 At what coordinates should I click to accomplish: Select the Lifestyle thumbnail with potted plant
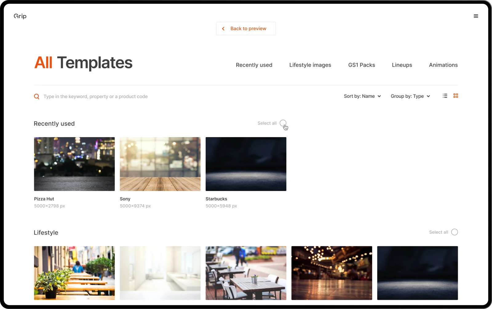pos(74,273)
